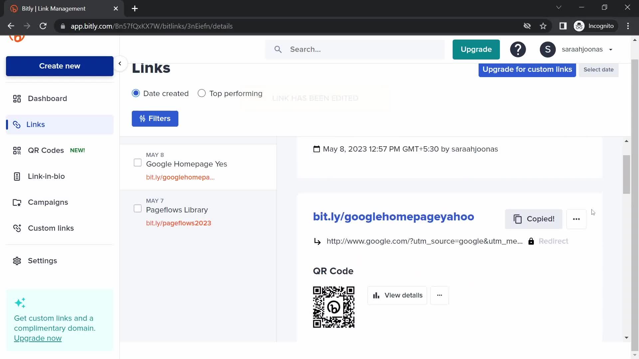
Task: Click the details panel scrollbar thumb
Action: 626,175
